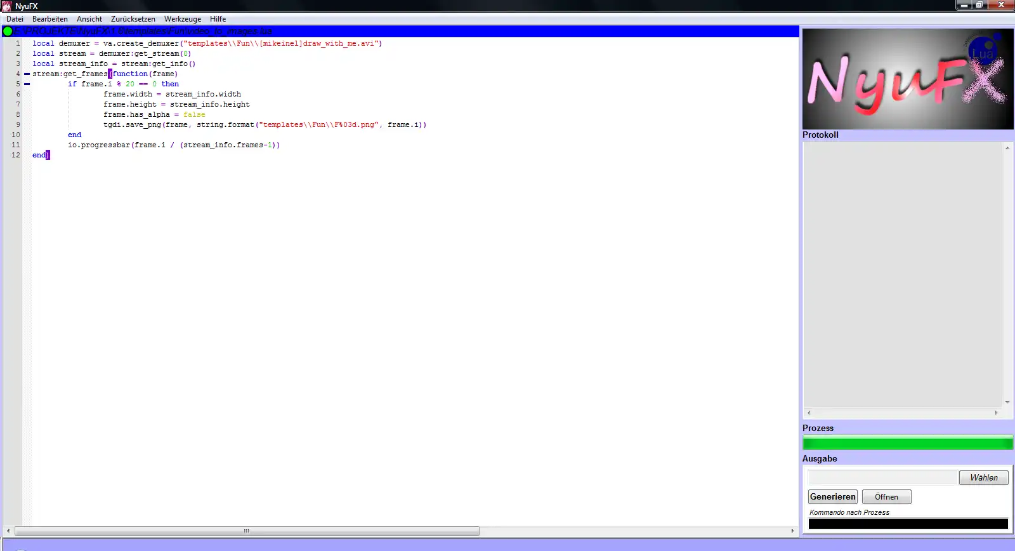Collapse the if-block fold on line 5
1015x551 pixels.
point(27,84)
